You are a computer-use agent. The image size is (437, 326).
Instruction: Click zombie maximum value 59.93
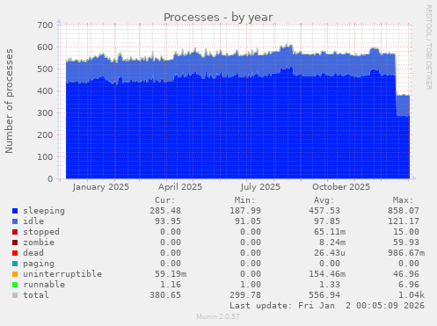tap(406, 243)
